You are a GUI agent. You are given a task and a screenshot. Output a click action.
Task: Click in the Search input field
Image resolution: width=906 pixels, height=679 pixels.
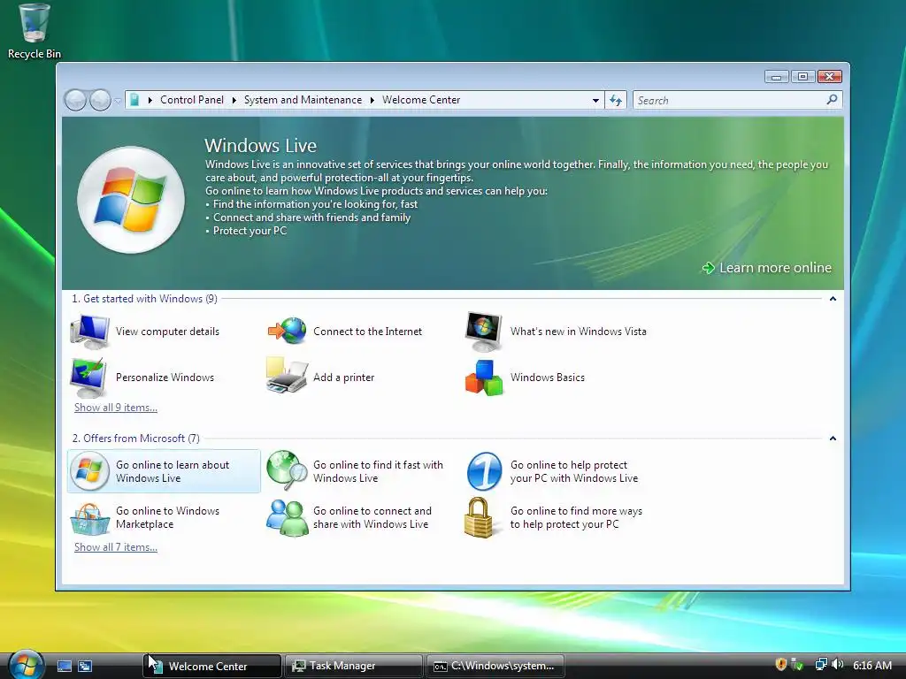click(x=729, y=101)
